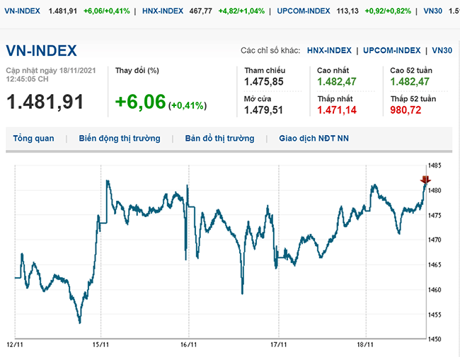The width and height of the screenshot is (460, 357).
Task: Select the Bản đồ thị trường tab
Action: pyautogui.click(x=219, y=139)
